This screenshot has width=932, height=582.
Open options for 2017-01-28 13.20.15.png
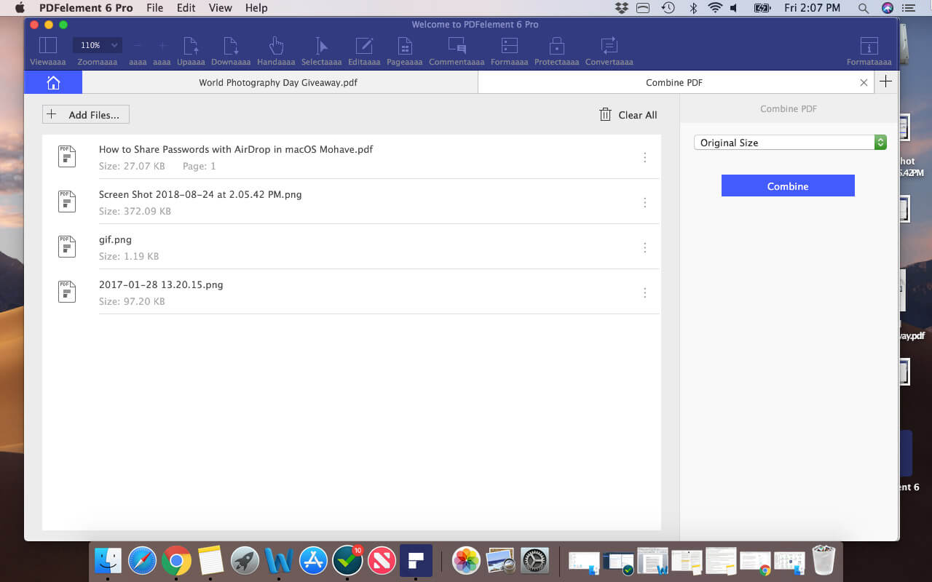click(x=644, y=292)
